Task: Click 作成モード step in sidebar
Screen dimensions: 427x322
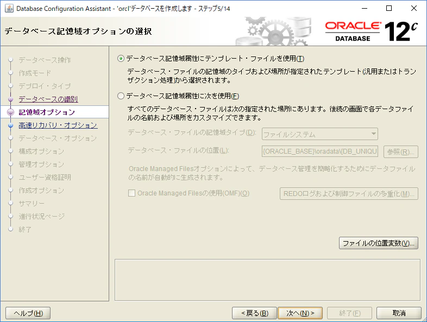Action: tap(35, 73)
